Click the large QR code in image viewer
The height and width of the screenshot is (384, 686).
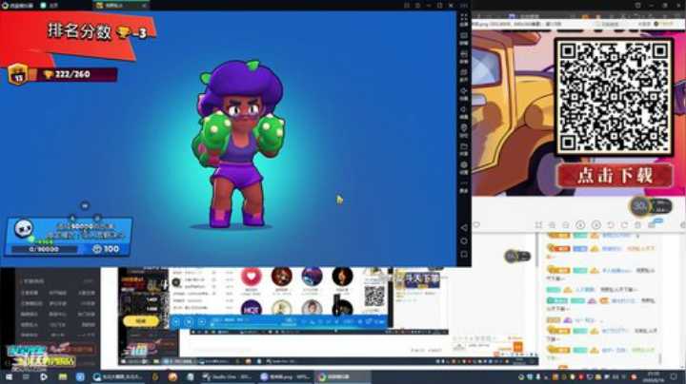click(614, 97)
